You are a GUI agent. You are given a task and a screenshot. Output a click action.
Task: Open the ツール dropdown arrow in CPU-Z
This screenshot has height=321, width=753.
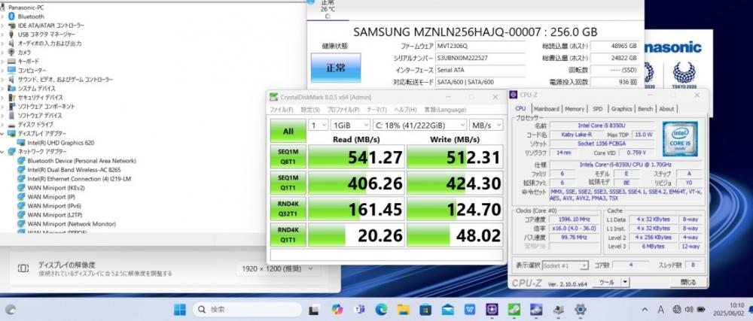[x=625, y=282]
